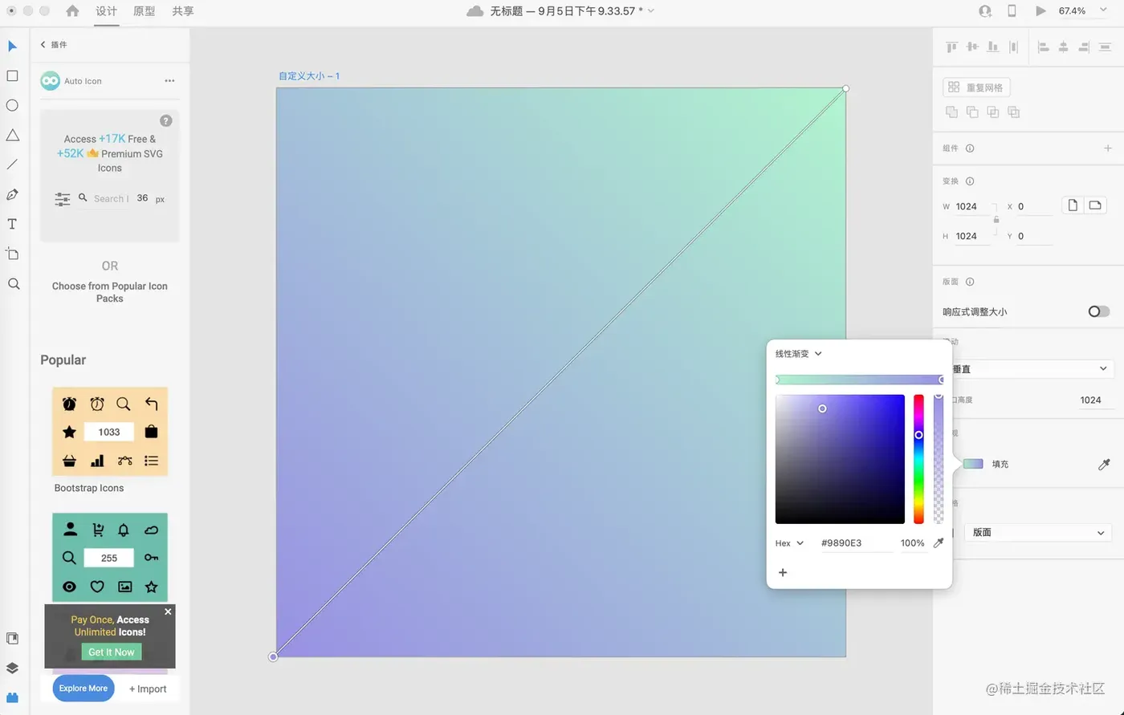Click the align center horizontally icon

pyautogui.click(x=1064, y=47)
